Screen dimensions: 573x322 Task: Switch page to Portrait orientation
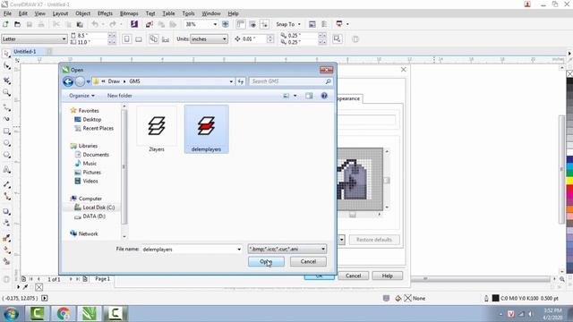click(127, 39)
